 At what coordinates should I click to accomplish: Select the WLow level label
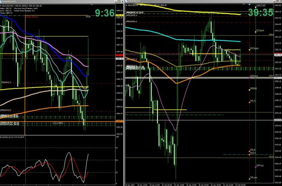[254, 177]
